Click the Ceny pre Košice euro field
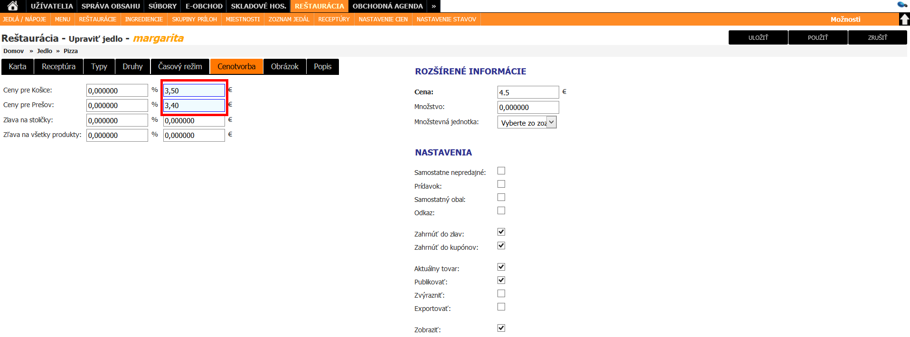This screenshot has height=337, width=910. (x=194, y=91)
